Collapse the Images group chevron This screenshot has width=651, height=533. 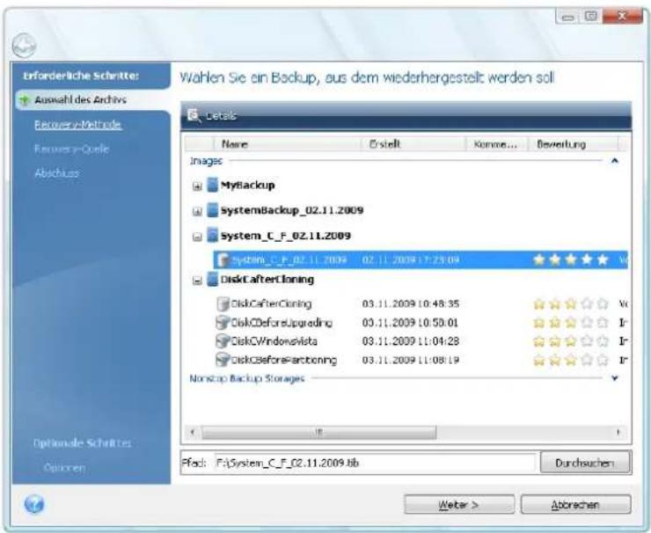(x=615, y=161)
